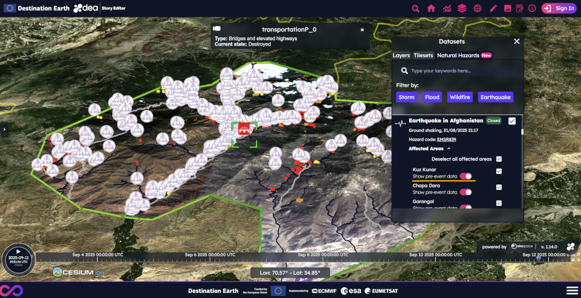Open the search tool in top toolbar
Image resolution: width=581 pixels, height=298 pixels.
point(416,9)
